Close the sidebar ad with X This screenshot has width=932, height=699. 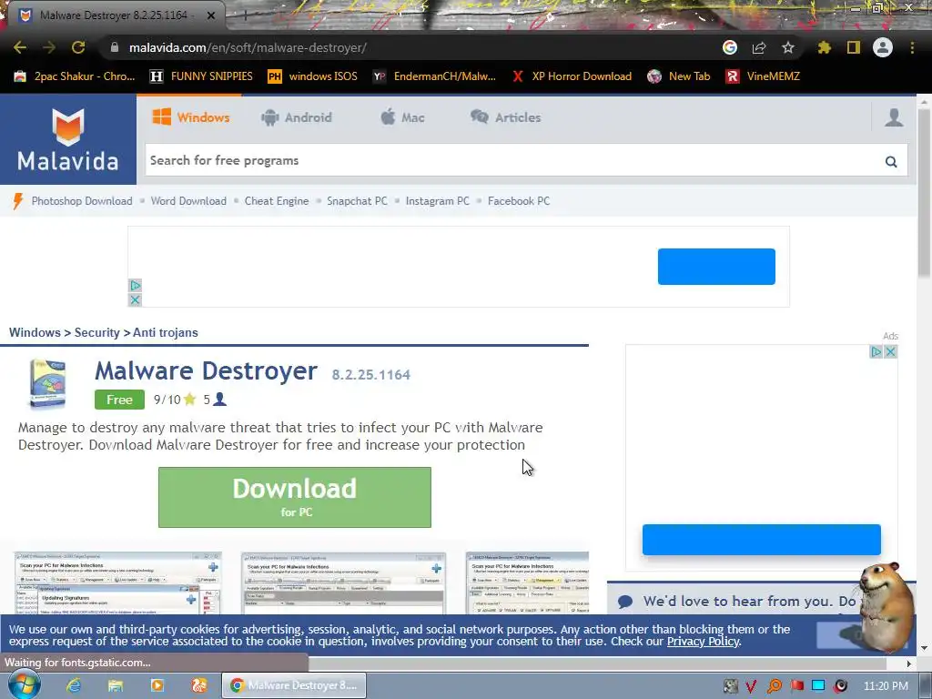point(890,352)
